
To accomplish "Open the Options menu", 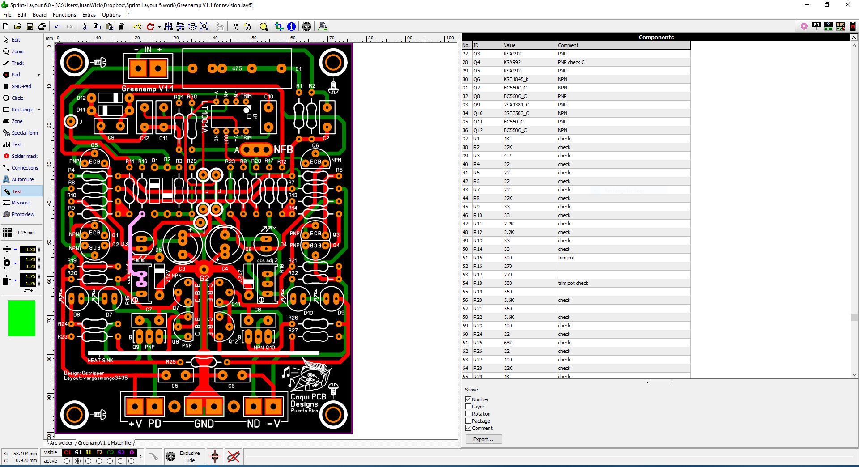I will [x=111, y=15].
